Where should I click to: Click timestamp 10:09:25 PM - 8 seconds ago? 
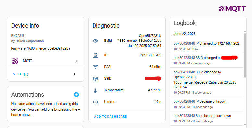[x=192, y=93]
